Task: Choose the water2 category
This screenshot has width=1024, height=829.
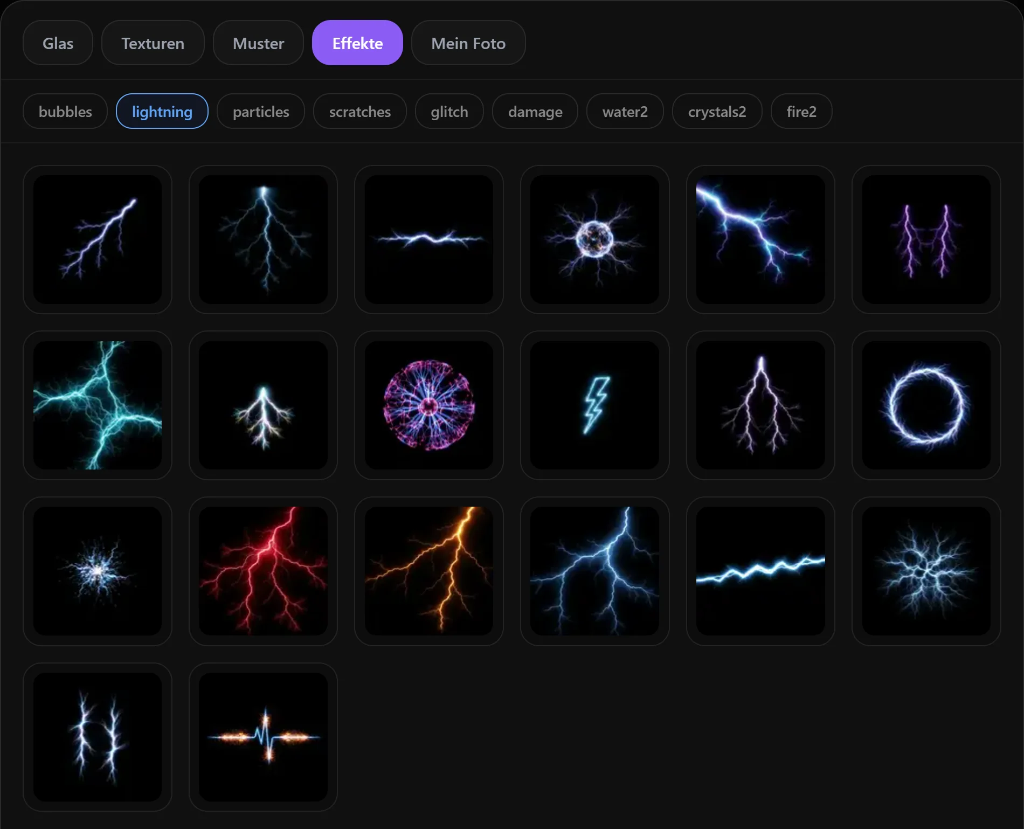Action: click(x=625, y=112)
